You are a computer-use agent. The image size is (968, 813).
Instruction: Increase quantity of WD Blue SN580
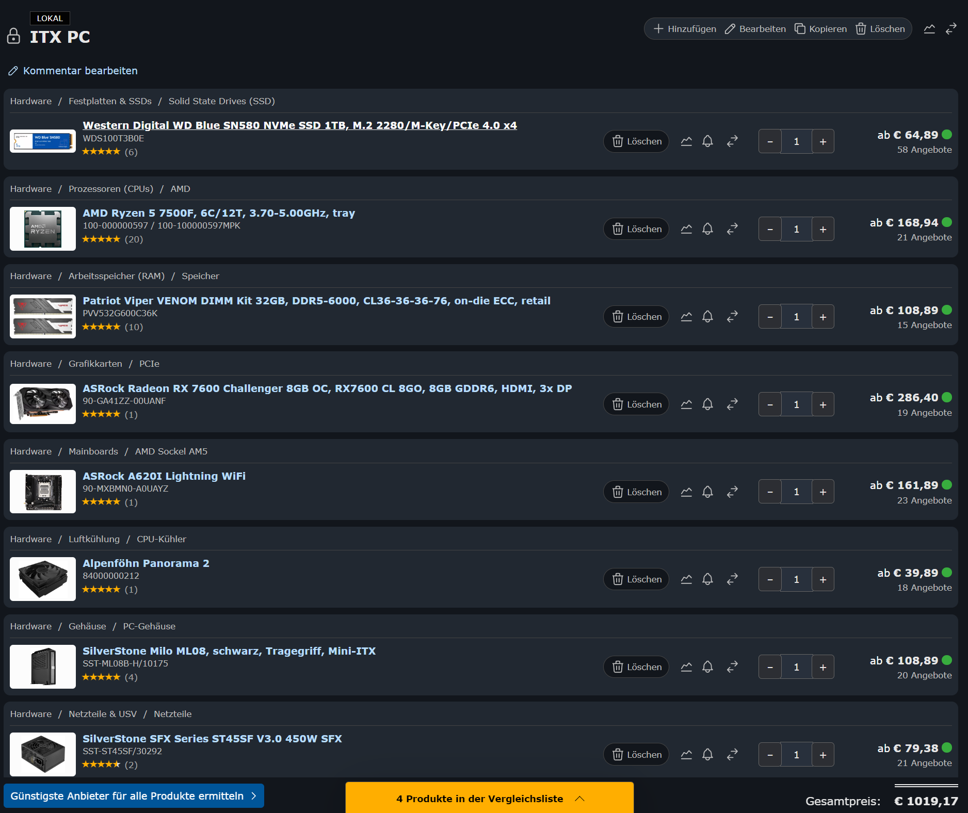pyautogui.click(x=823, y=141)
